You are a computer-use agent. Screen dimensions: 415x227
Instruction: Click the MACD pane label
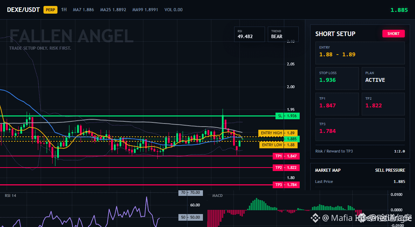pyautogui.click(x=217, y=196)
